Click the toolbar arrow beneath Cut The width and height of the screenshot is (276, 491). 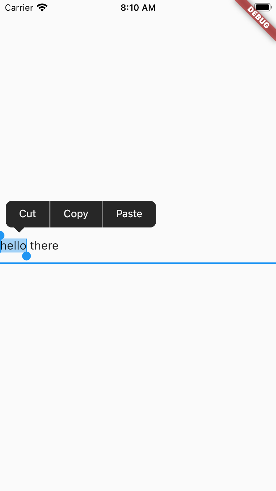[20, 229]
